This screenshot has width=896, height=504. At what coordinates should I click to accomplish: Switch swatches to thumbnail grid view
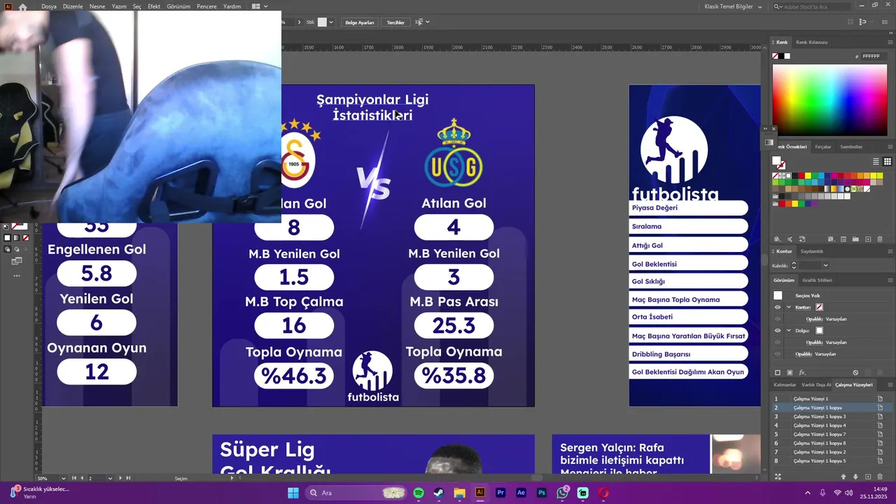[x=887, y=162]
